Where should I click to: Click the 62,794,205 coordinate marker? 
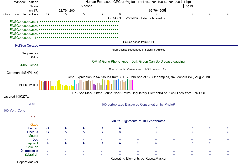(157, 10)
